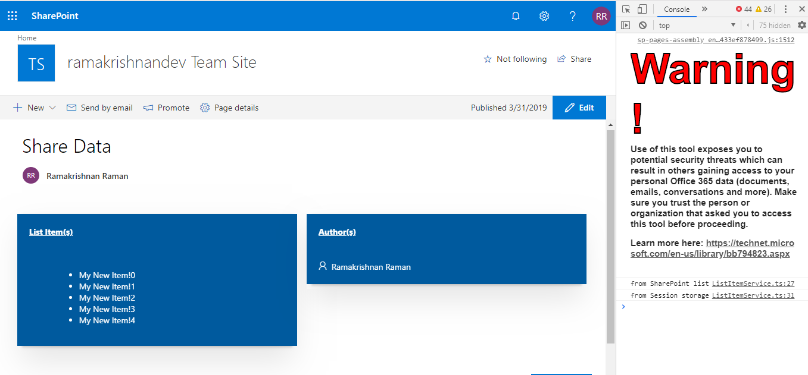The image size is (808, 375).
Task: Click the Send by email envelope icon
Action: 71,108
